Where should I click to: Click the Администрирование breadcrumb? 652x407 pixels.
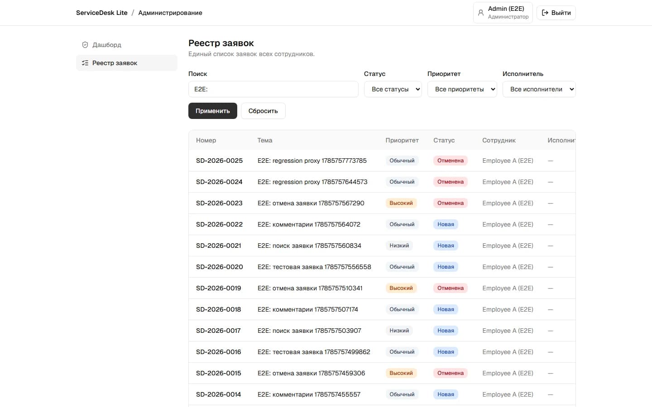click(170, 13)
